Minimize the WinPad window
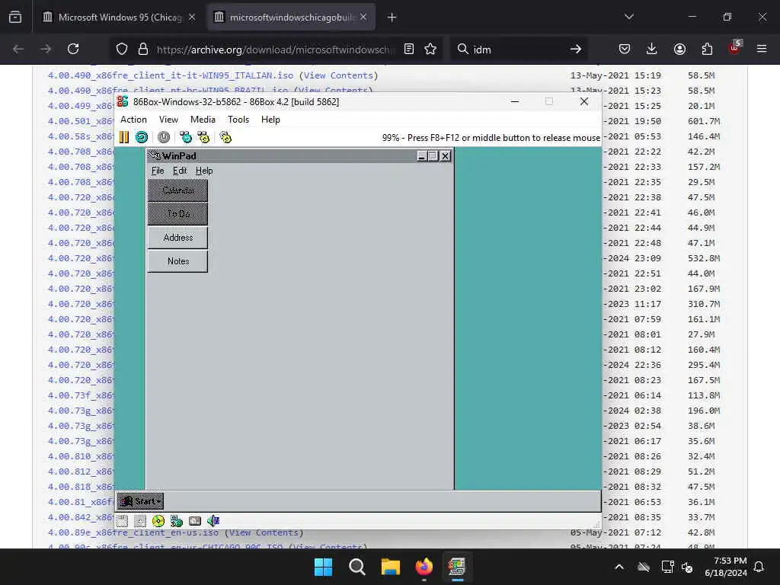The width and height of the screenshot is (780, 585). click(422, 155)
